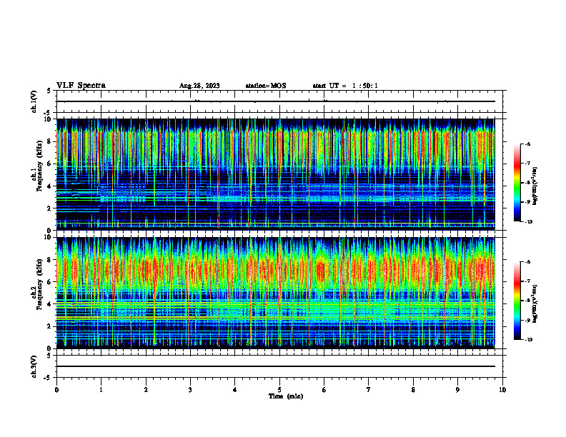The image size is (566, 437).
Task: Click the "ch.3(V)" axis label
Action: tap(34, 366)
